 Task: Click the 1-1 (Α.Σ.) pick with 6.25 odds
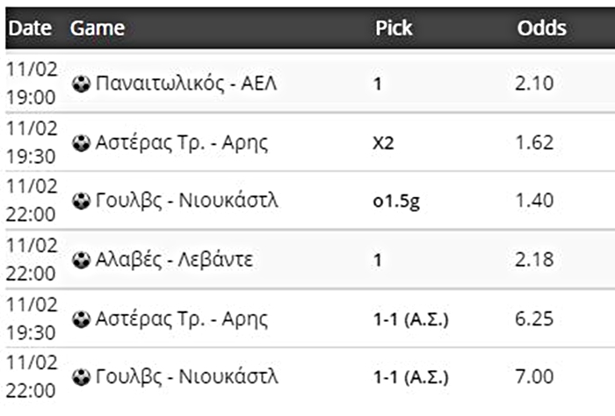click(411, 318)
